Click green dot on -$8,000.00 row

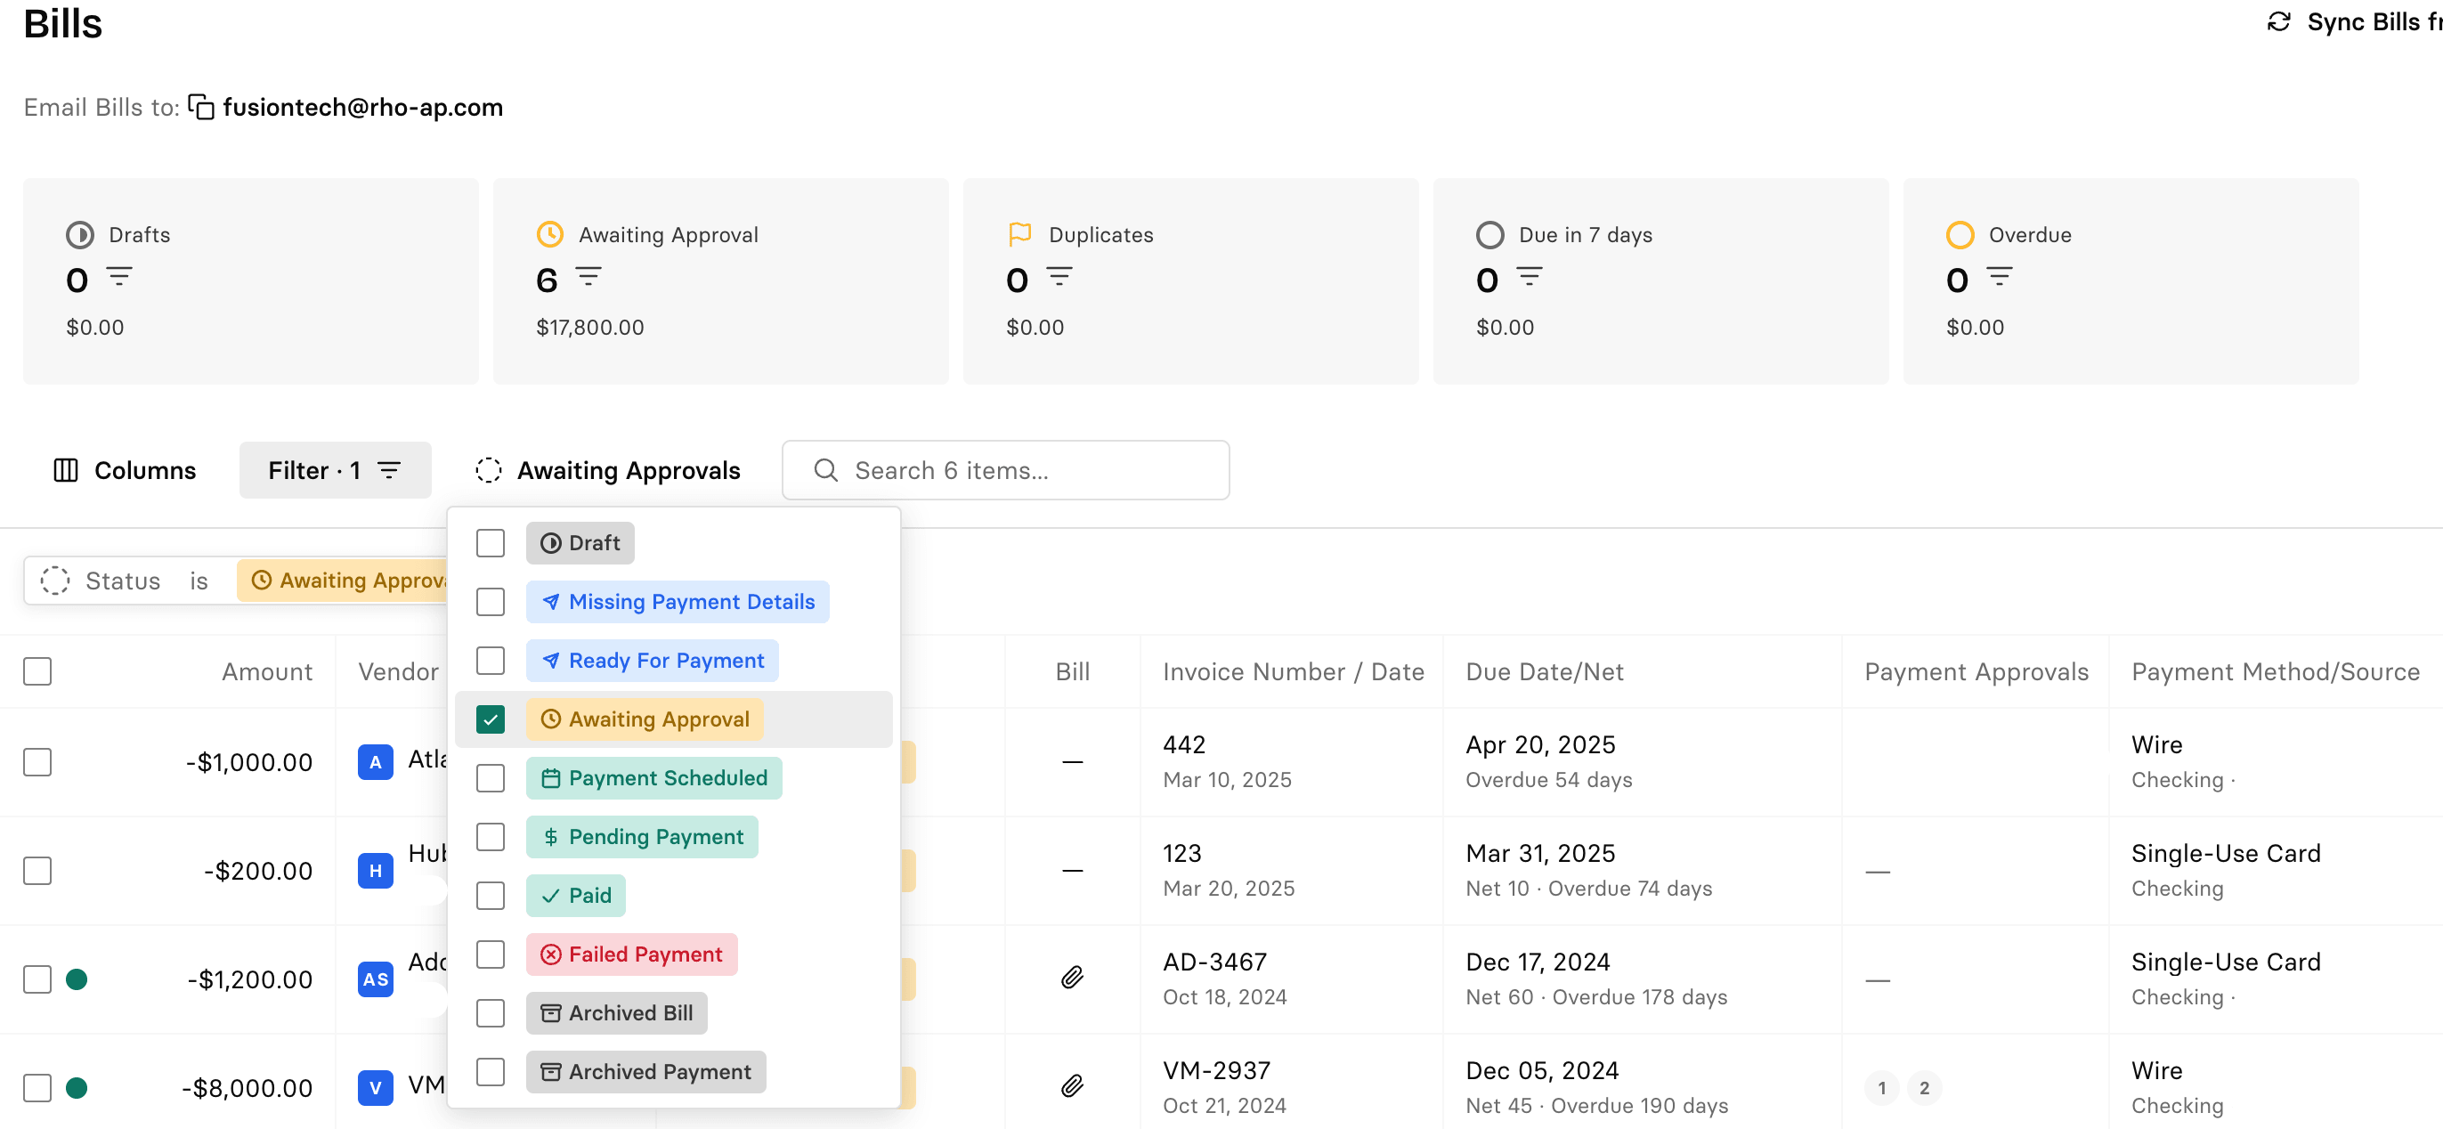(77, 1088)
